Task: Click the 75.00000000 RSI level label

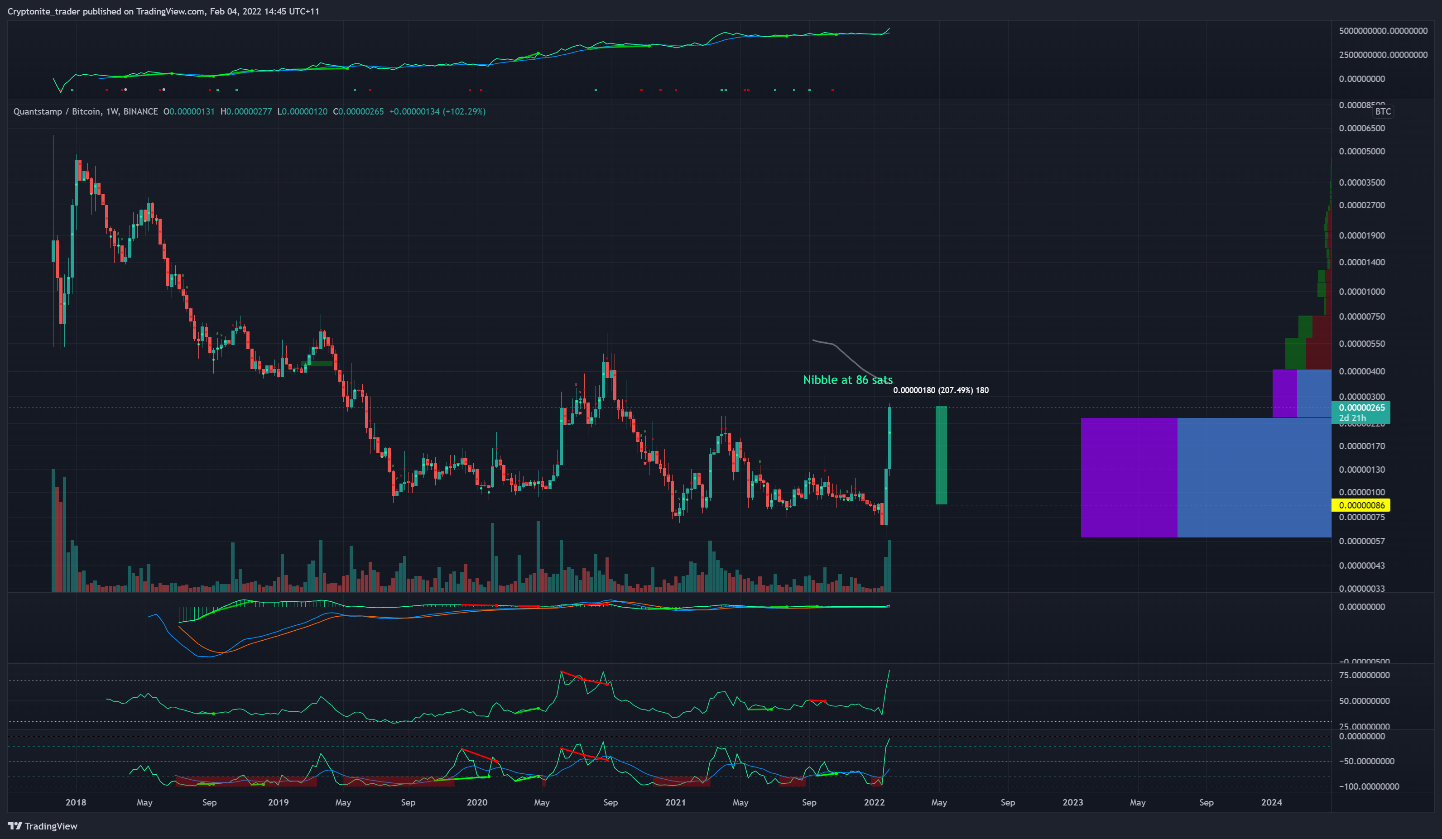Action: point(1364,676)
